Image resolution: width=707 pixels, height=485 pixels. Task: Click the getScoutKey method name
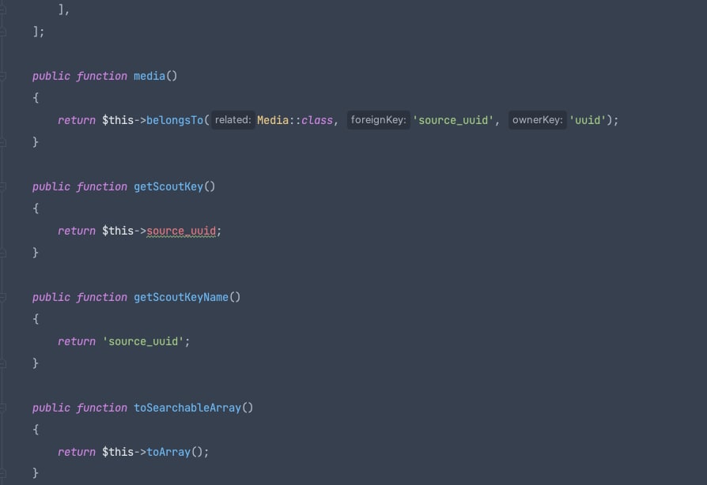click(x=168, y=186)
